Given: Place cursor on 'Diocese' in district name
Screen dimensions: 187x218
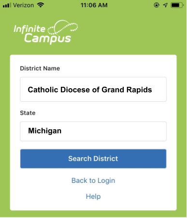Looking at the screenshot, I should coord(75,90).
